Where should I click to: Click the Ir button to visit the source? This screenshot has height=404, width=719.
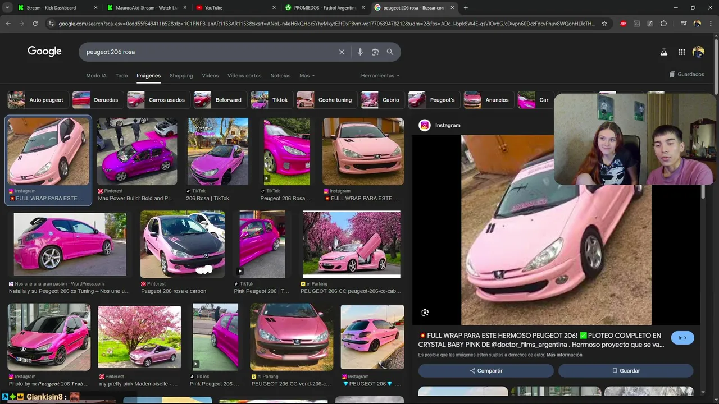(682, 338)
